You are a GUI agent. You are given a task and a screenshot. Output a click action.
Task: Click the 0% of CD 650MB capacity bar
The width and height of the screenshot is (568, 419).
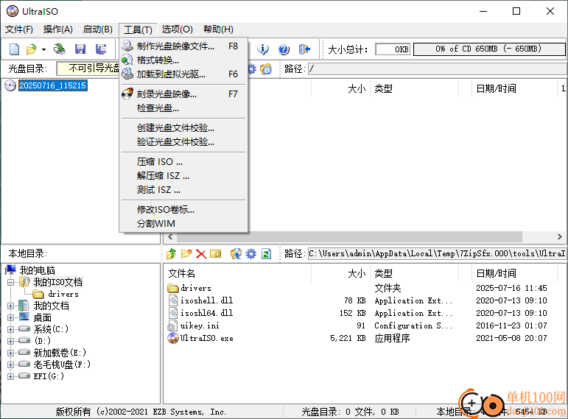489,49
